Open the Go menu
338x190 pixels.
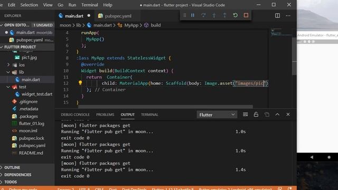pos(60,5)
